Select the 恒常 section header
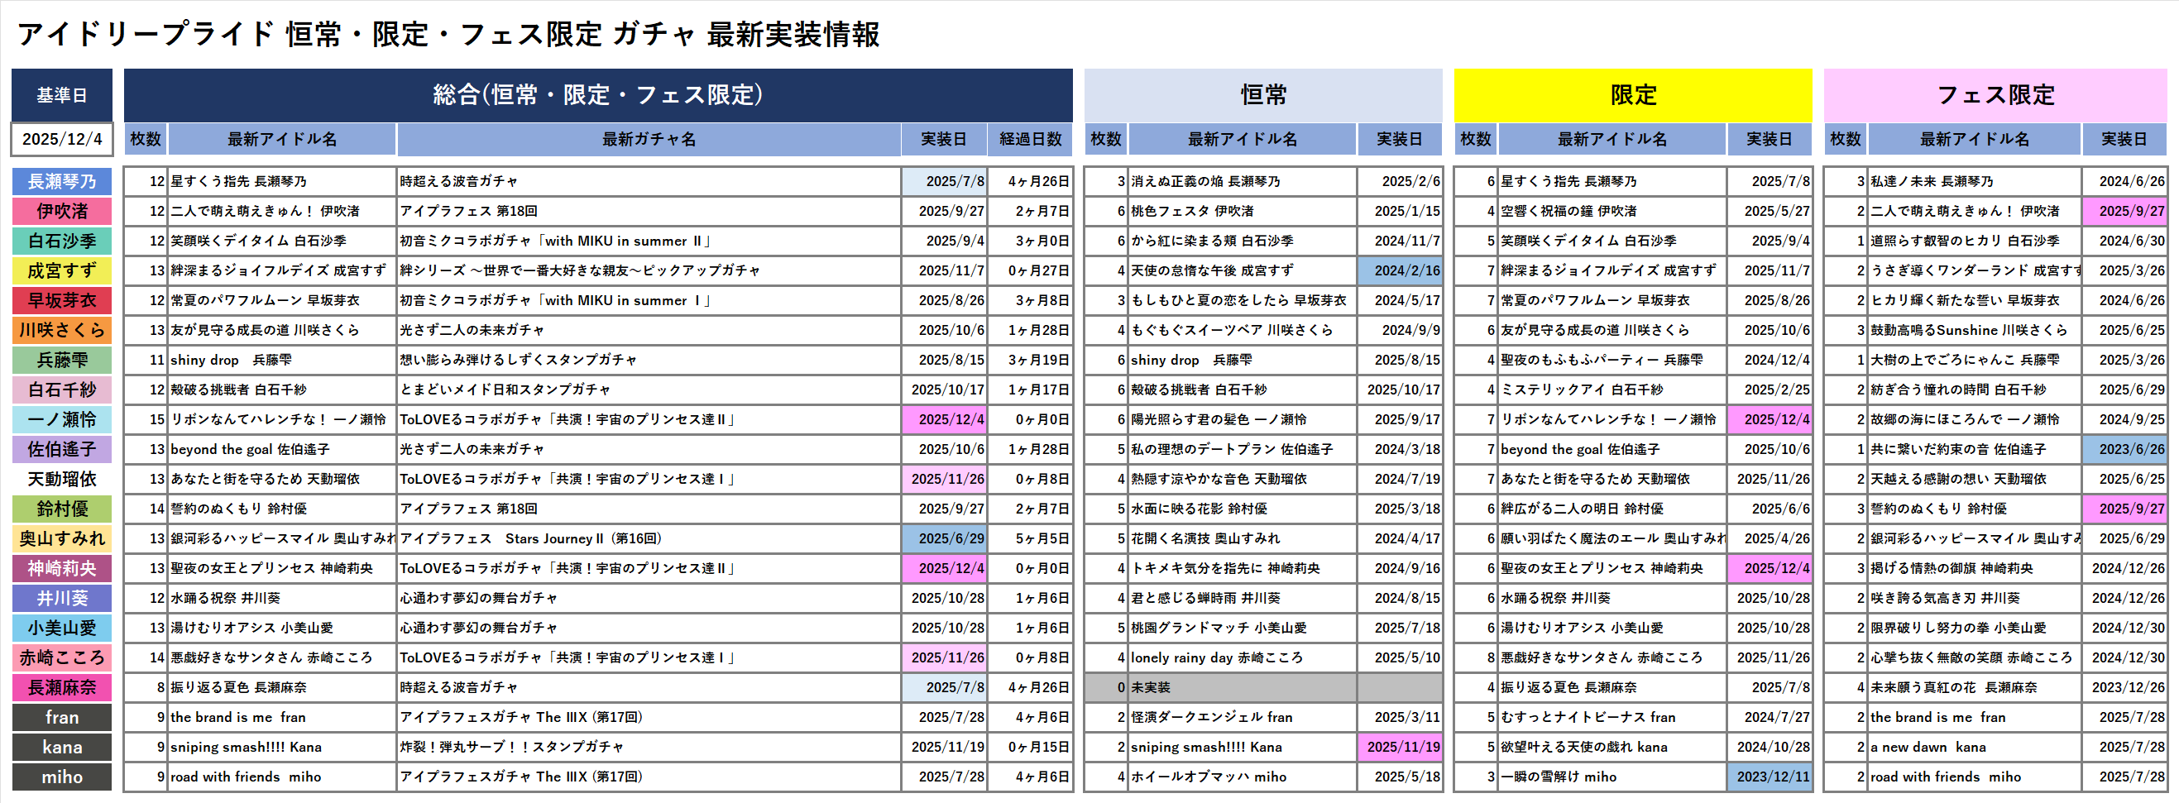Viewport: 2179px width, 803px height. [x=1262, y=94]
